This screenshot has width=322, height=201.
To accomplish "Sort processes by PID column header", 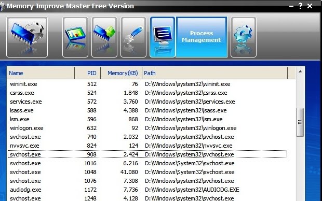I will 87,73.
